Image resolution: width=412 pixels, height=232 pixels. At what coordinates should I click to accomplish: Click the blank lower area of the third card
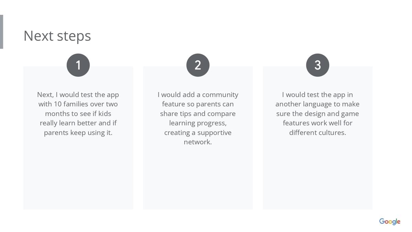(x=318, y=175)
